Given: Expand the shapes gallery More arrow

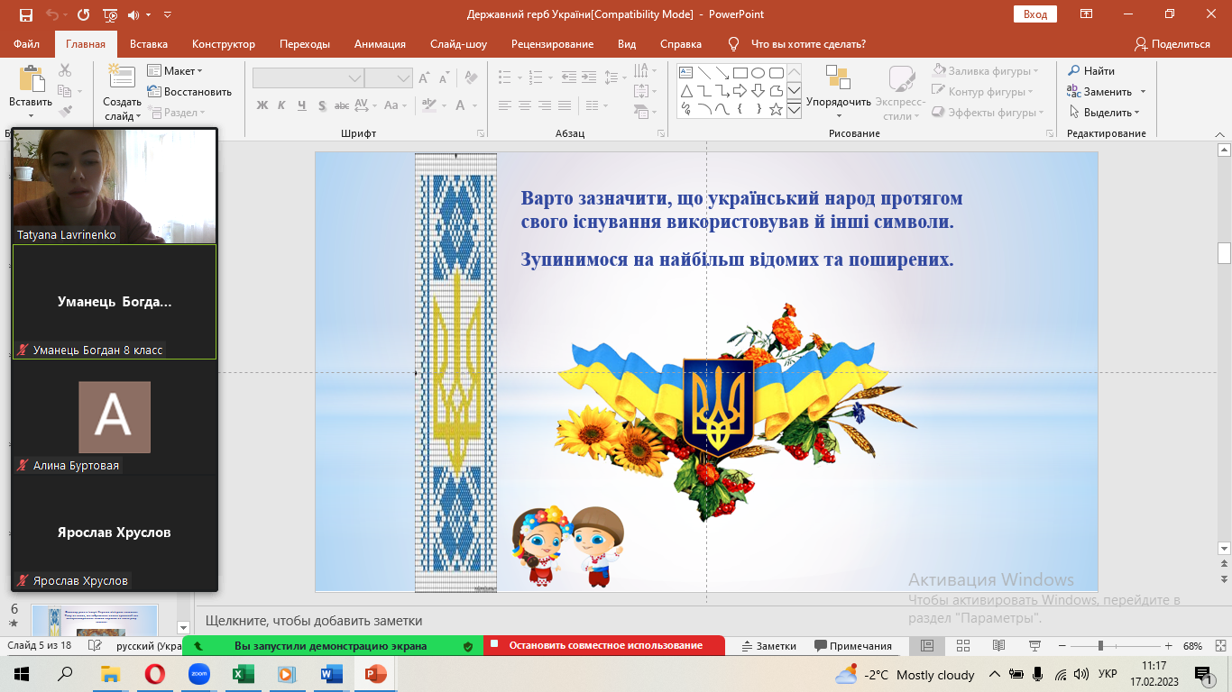Looking at the screenshot, I should [794, 110].
